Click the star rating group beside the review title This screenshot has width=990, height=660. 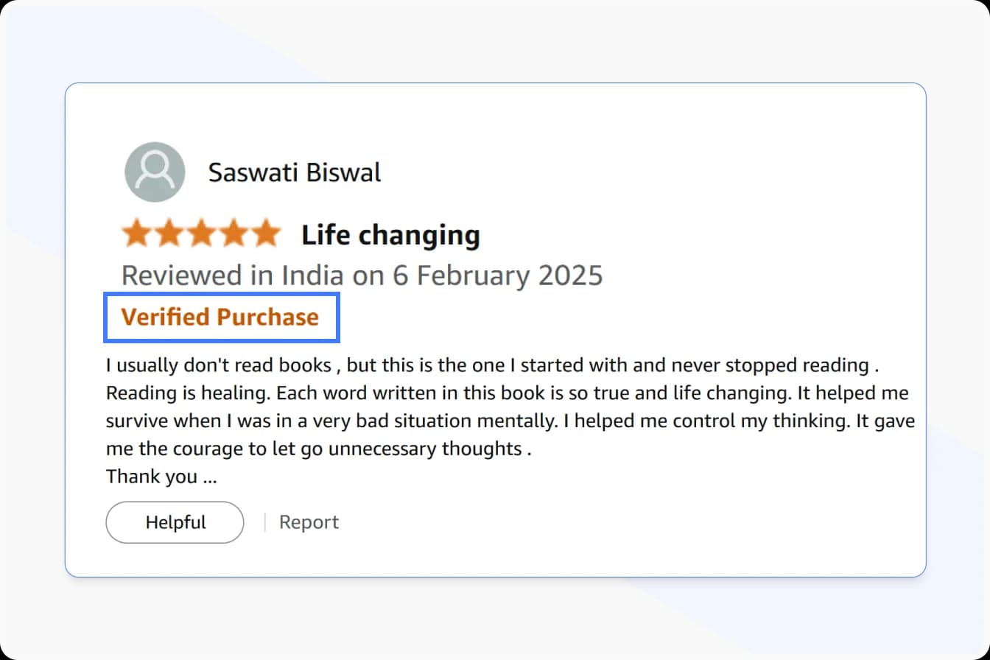point(202,233)
